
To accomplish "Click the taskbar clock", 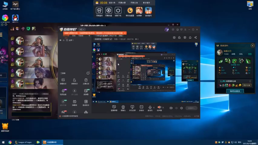I will [x=250, y=142].
